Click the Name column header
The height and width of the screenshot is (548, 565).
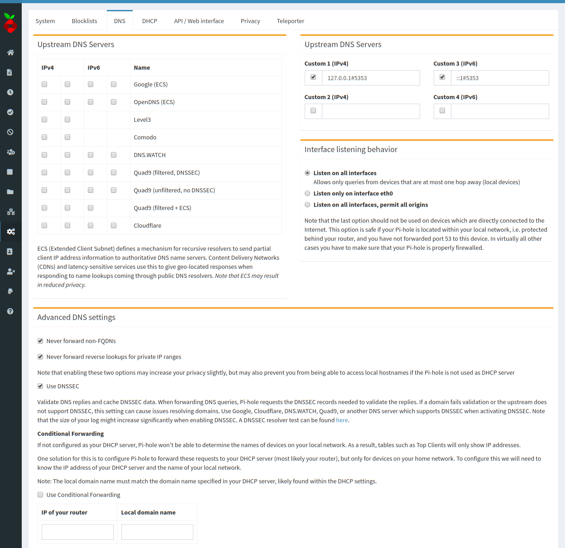coord(142,67)
